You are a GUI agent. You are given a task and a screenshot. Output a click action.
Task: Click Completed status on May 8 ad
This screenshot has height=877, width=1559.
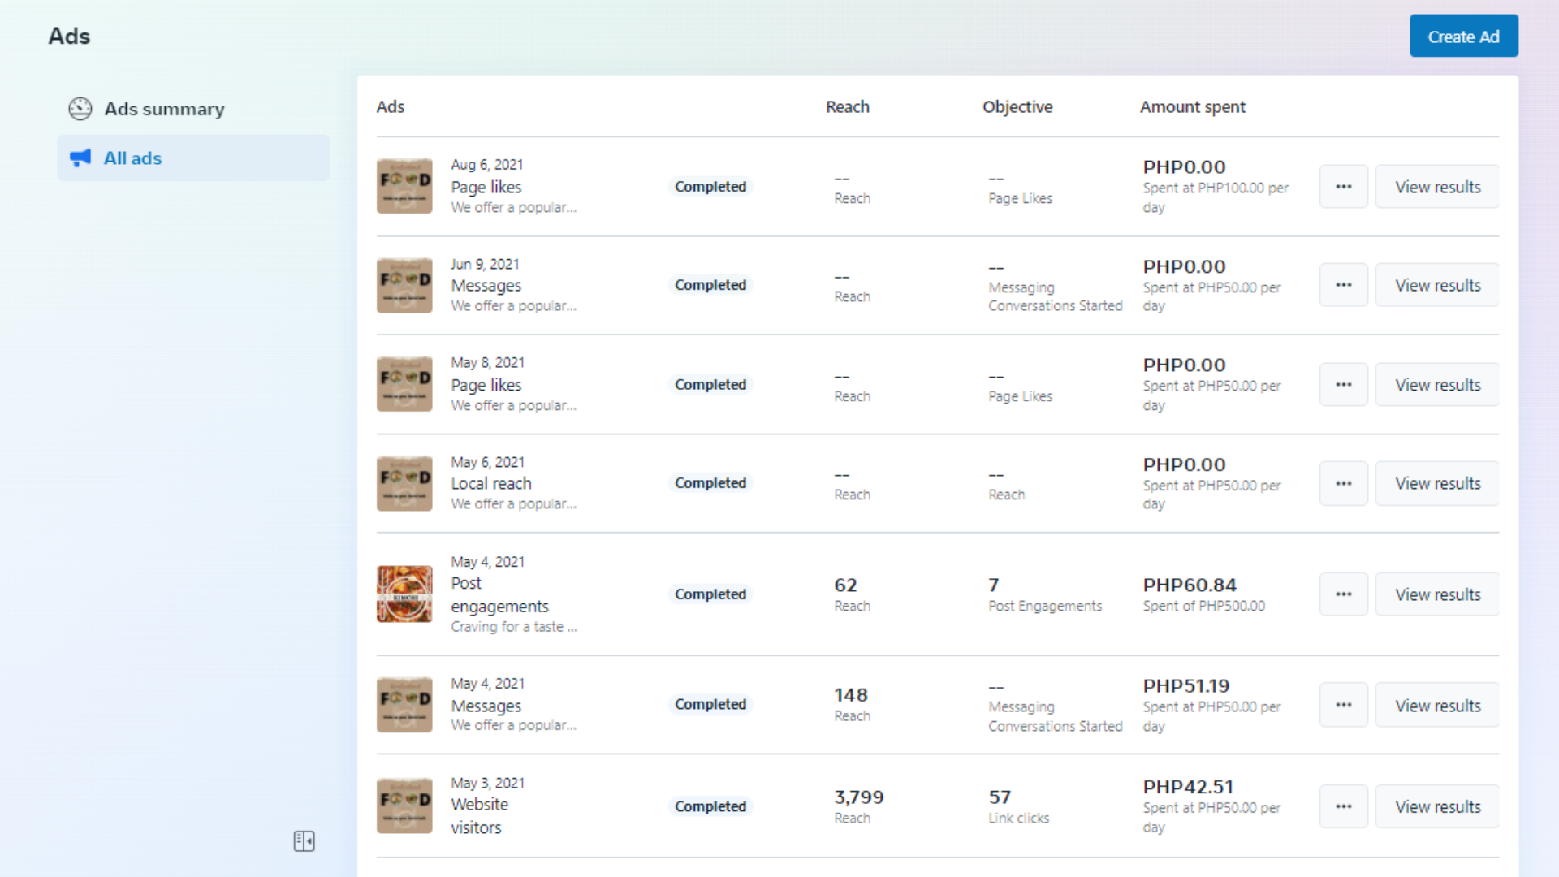click(x=710, y=385)
